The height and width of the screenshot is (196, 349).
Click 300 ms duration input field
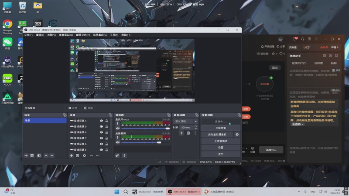tap(186, 127)
